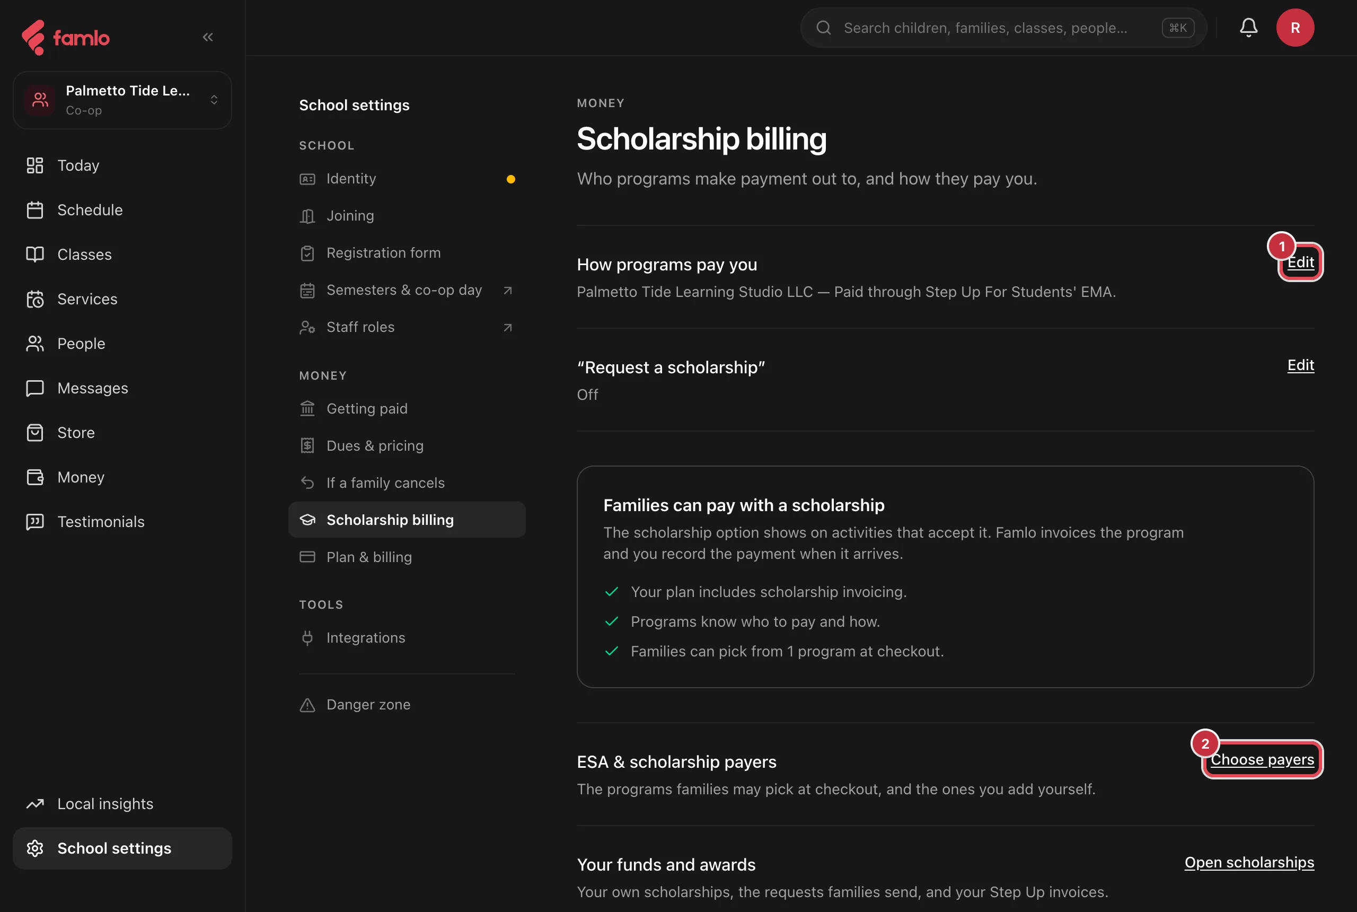Edit the Request a scholarship setting
The height and width of the screenshot is (912, 1357).
(1300, 365)
